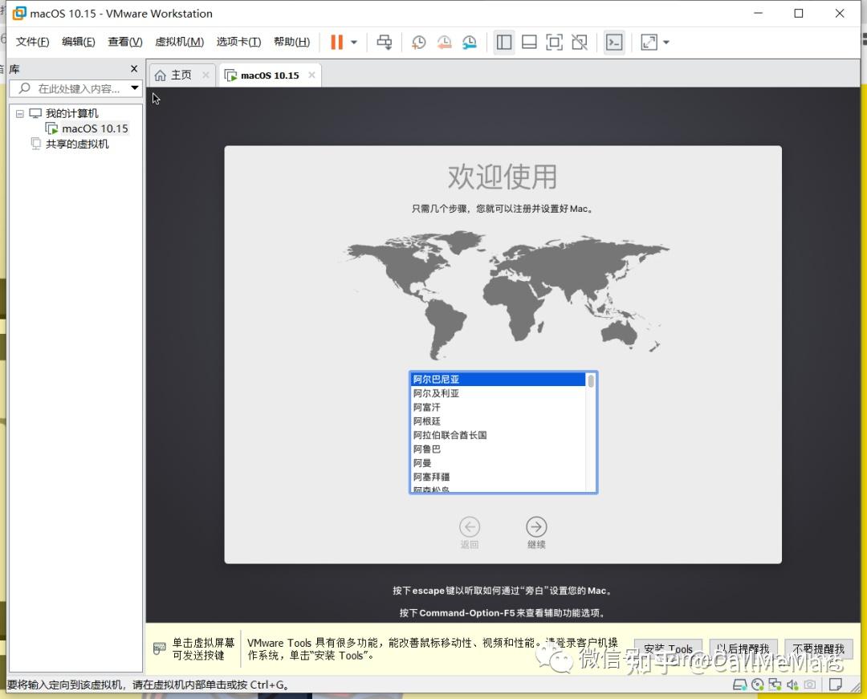The height and width of the screenshot is (699, 867).
Task: Select 阿根廷 in the country list
Action: 499,421
